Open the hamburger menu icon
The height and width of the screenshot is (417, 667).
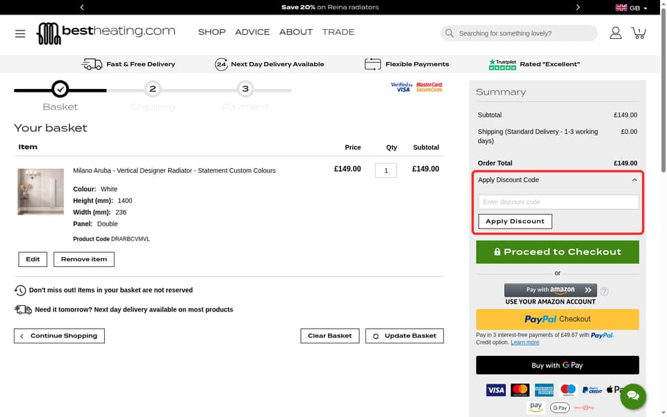20,33
